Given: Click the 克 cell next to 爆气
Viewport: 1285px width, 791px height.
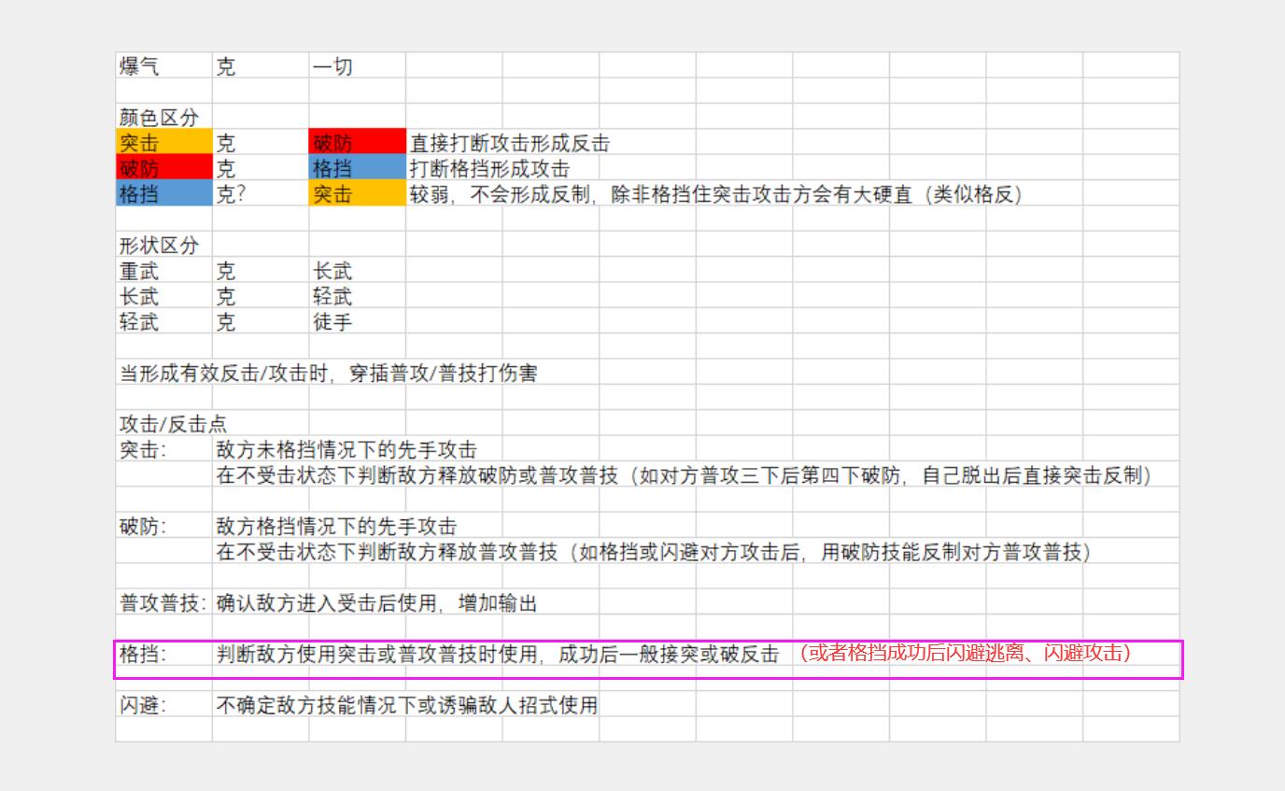Looking at the screenshot, I should pyautogui.click(x=261, y=65).
